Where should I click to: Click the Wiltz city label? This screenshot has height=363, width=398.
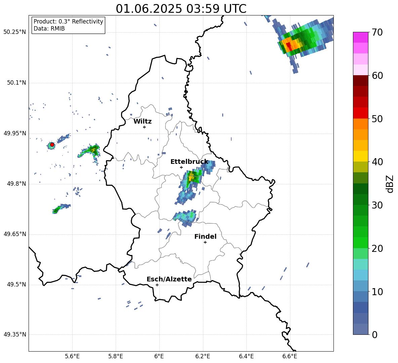click(x=143, y=122)
